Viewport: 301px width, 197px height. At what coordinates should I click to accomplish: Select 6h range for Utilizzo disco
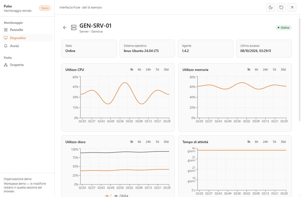pos(139,142)
